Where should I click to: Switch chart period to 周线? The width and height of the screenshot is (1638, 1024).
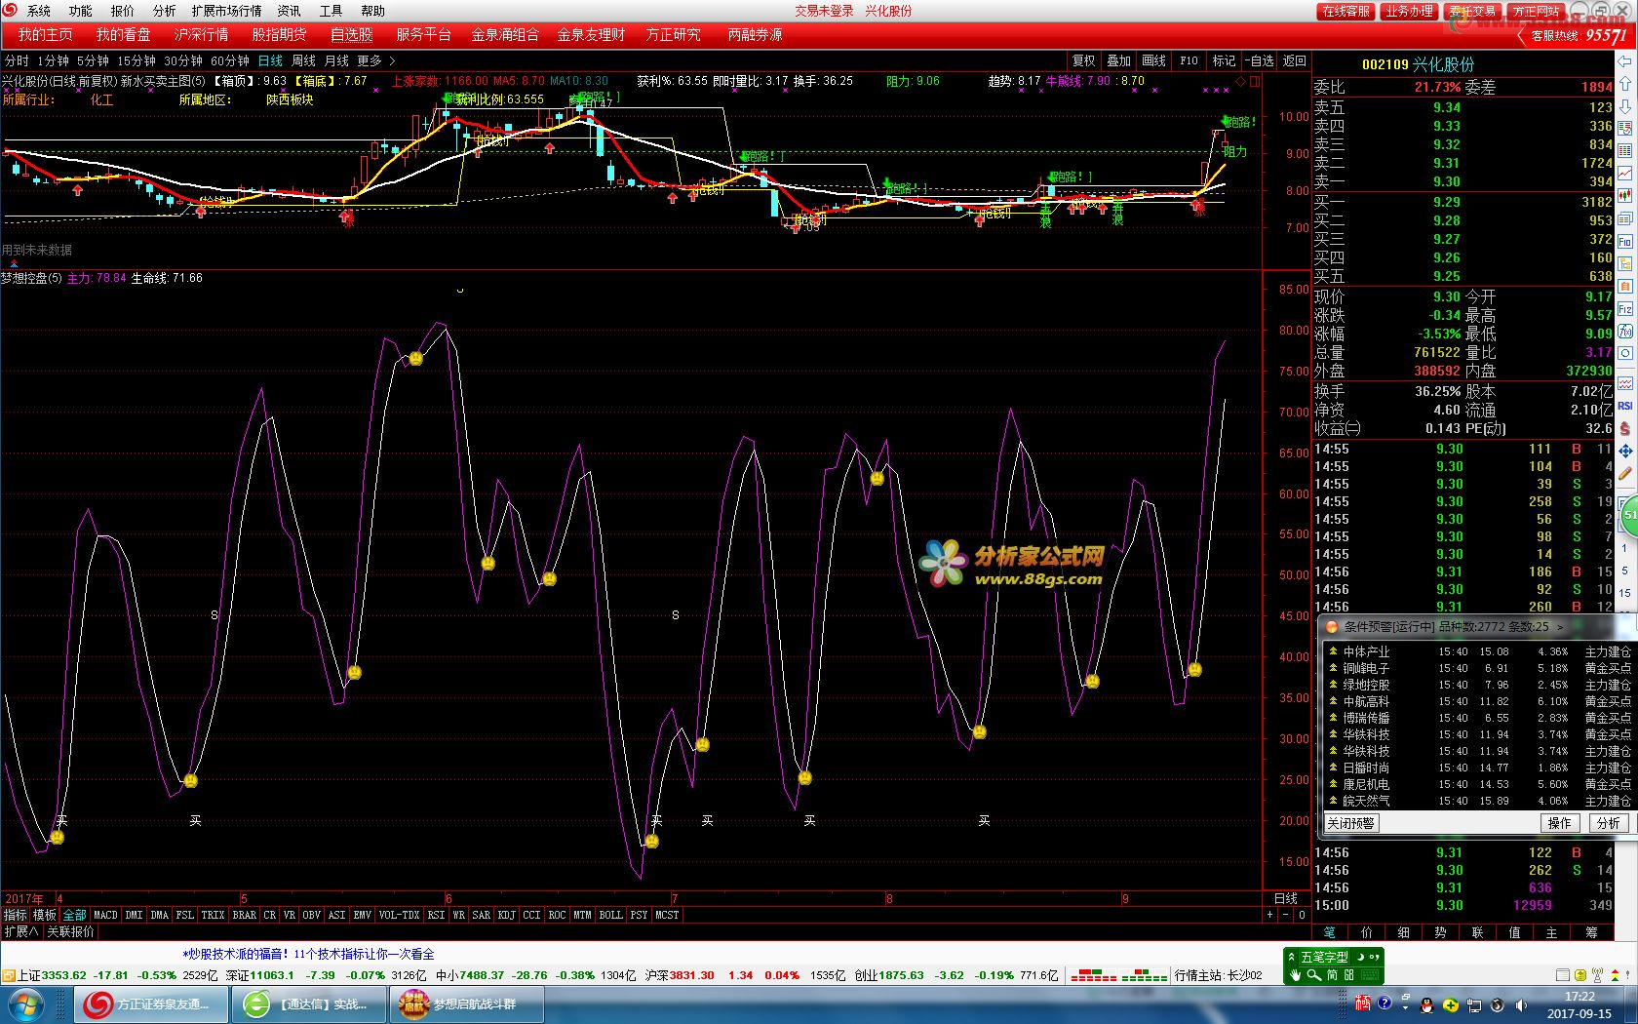(303, 60)
